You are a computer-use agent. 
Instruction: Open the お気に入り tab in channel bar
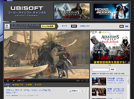[x=85, y=26]
